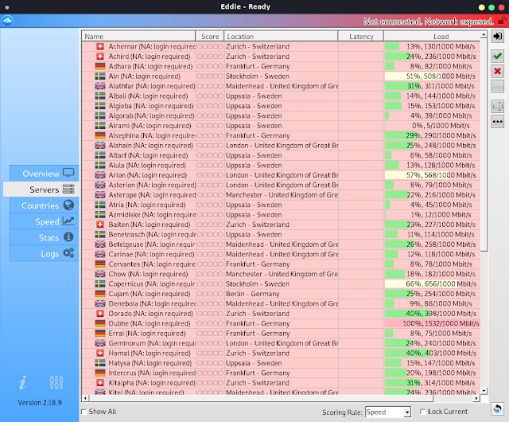Click the load bar of the Arion row
Image resolution: width=509 pixels, height=422 pixels.
click(432, 175)
